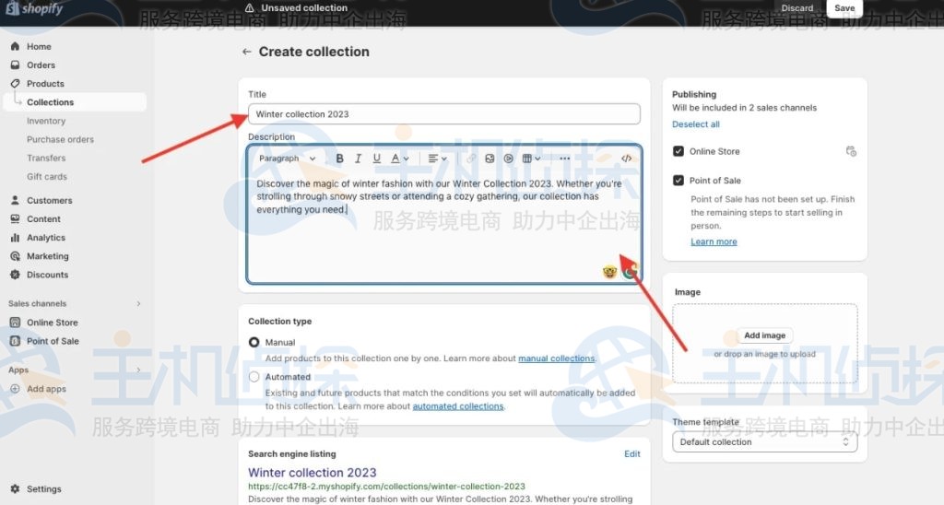The width and height of the screenshot is (944, 505).
Task: Open the Theme template Default collection dropdown
Action: [764, 441]
